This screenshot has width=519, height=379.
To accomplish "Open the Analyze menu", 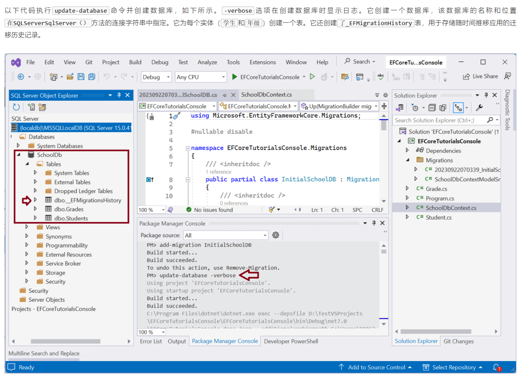I will pyautogui.click(x=207, y=62).
